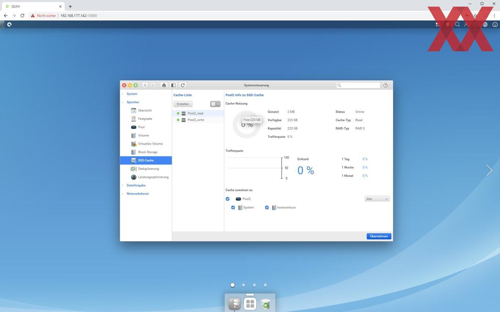Expand the Netzwerkdienst tree section
This screenshot has width=500, height=312.
123,194
